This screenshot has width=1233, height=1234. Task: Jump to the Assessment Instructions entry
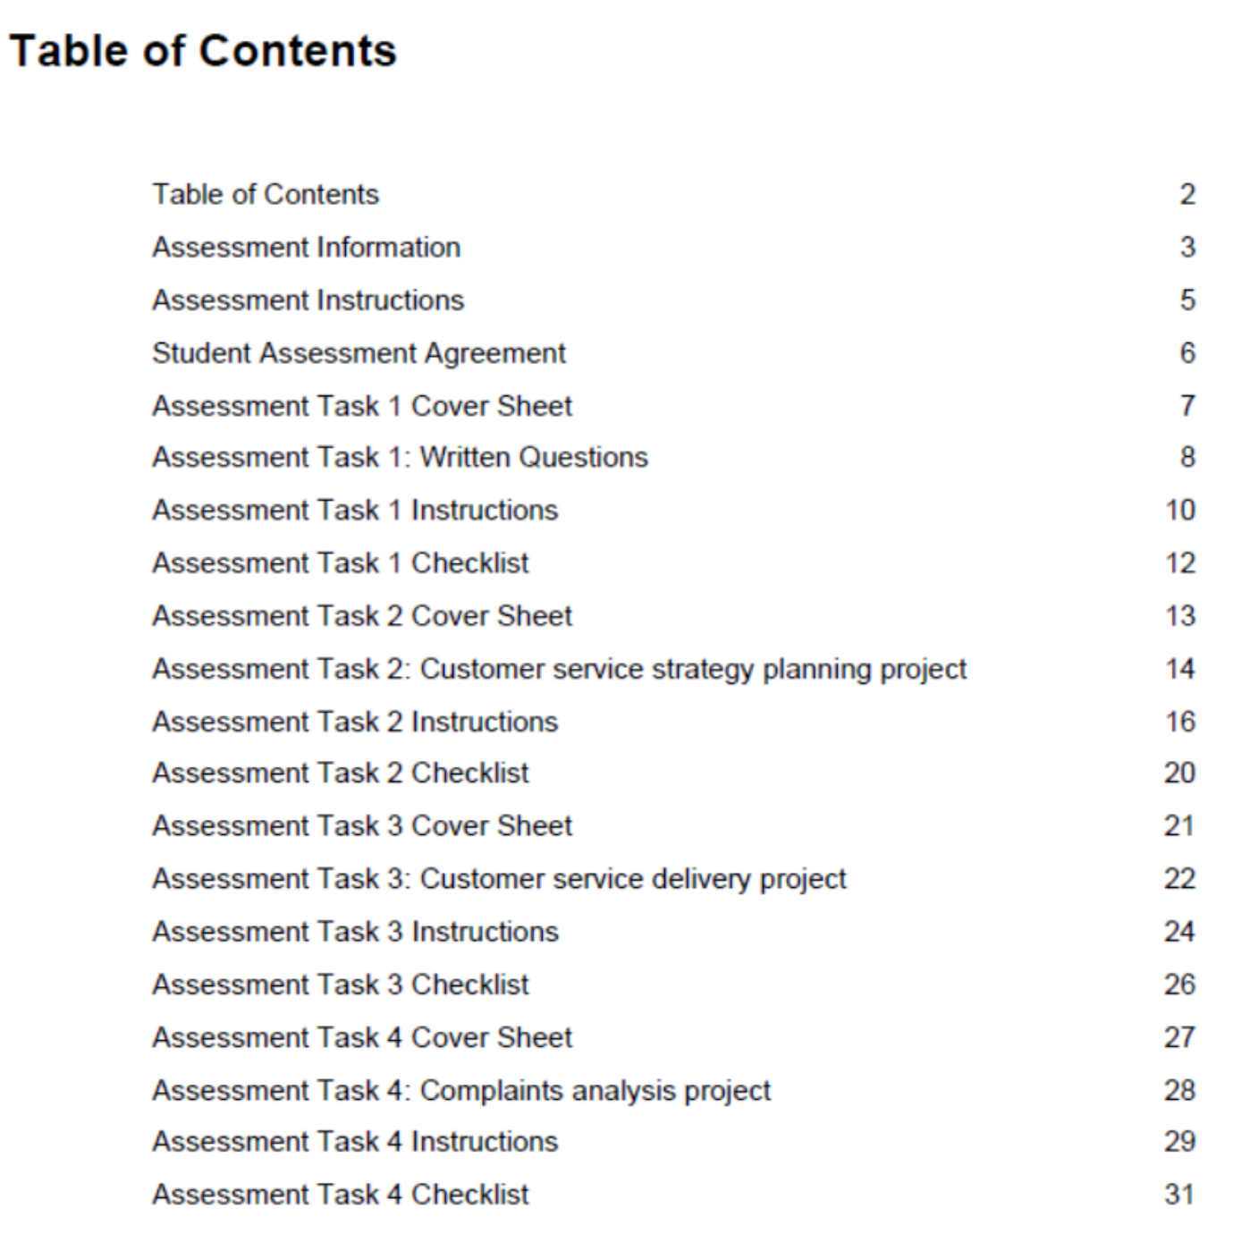tap(308, 300)
